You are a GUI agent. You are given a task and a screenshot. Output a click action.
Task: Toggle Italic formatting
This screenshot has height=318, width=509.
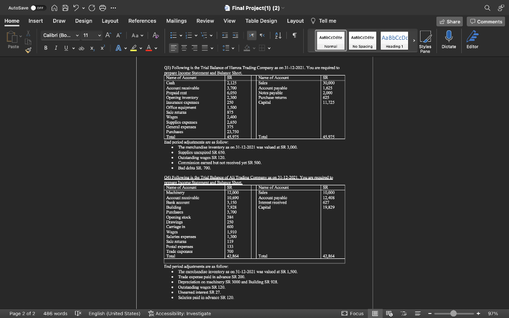[56, 48]
